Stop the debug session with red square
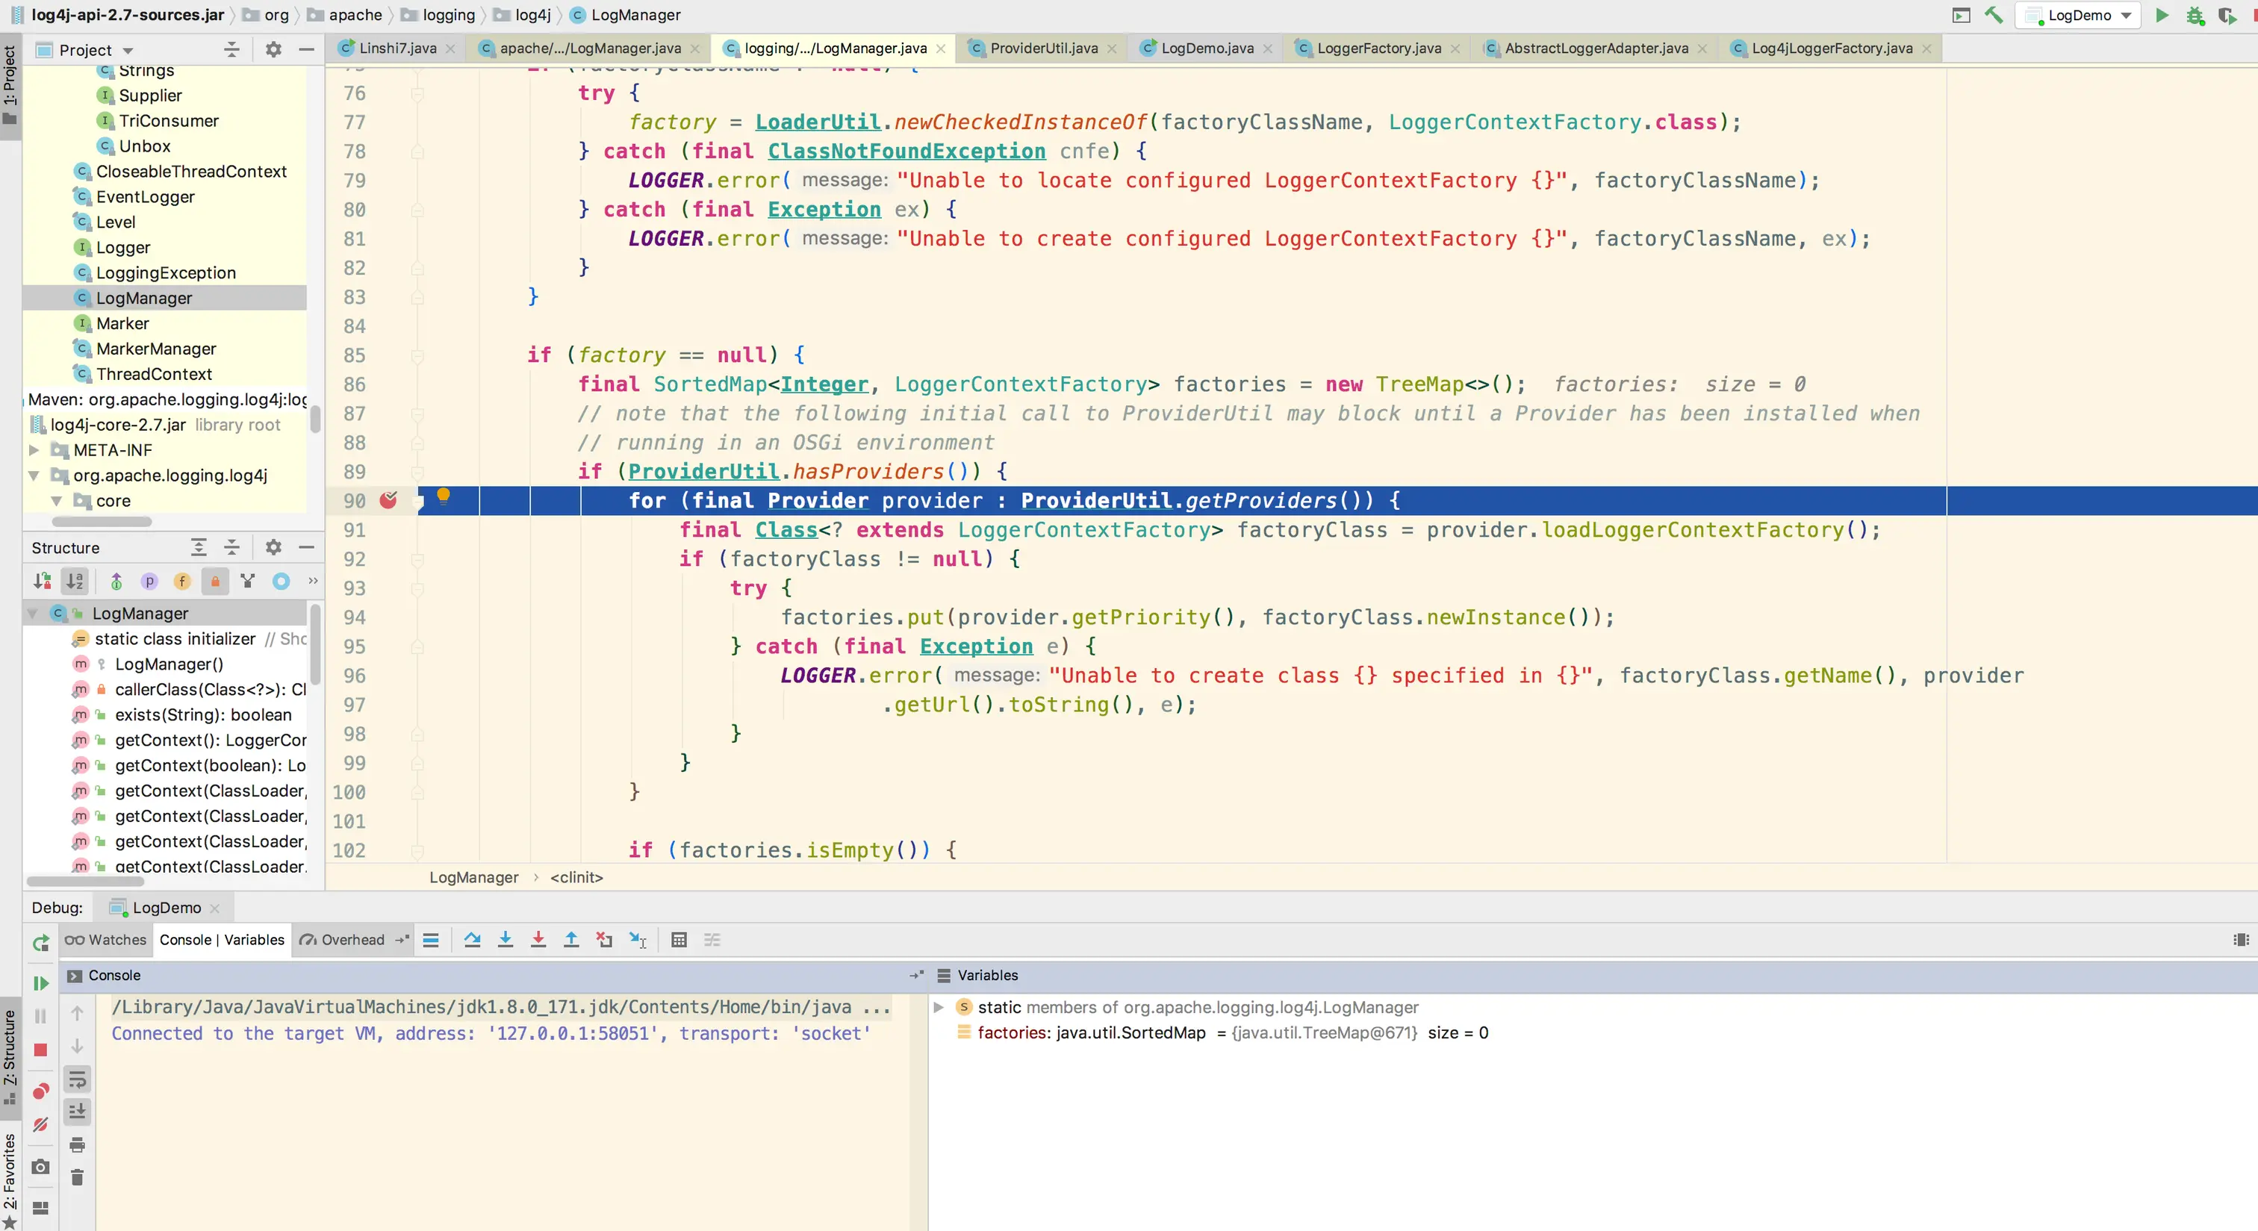This screenshot has height=1231, width=2258. [x=40, y=1050]
